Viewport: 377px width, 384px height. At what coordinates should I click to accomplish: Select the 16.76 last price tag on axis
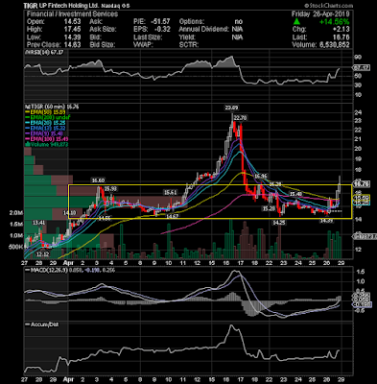[x=361, y=183]
